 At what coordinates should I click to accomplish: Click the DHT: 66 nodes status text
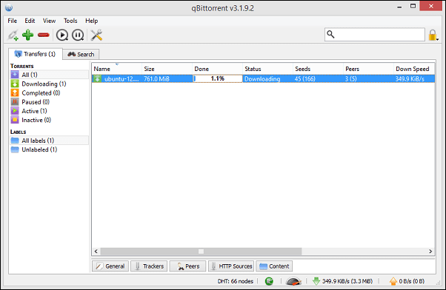pos(236,281)
